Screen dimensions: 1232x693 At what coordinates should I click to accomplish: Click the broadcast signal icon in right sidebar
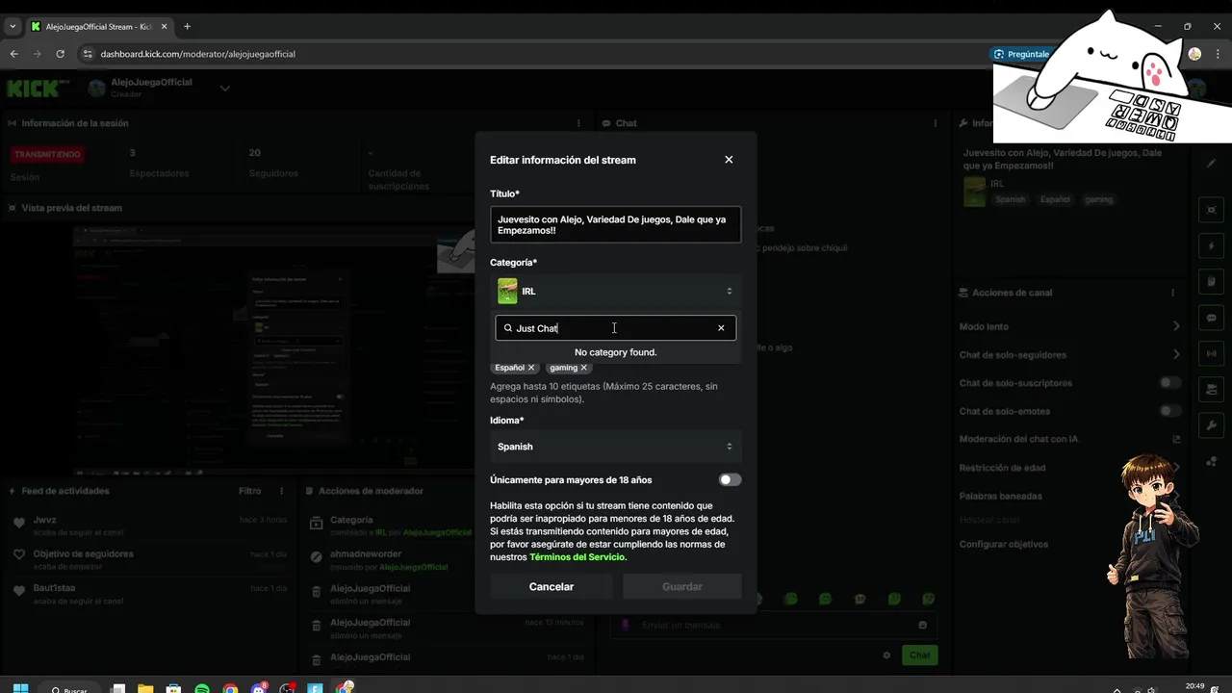point(1212,353)
